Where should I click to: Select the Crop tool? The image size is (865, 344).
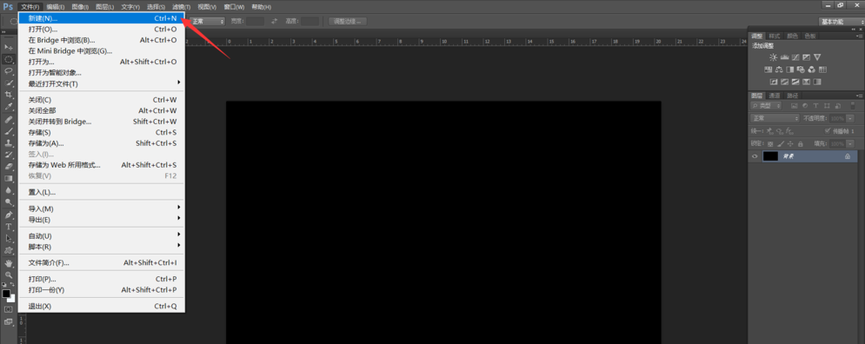(9, 95)
